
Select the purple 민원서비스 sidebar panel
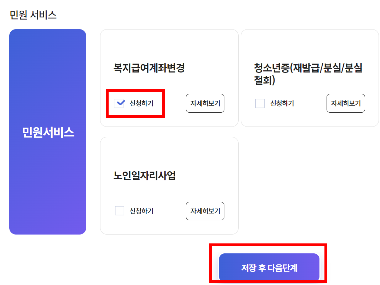48,131
